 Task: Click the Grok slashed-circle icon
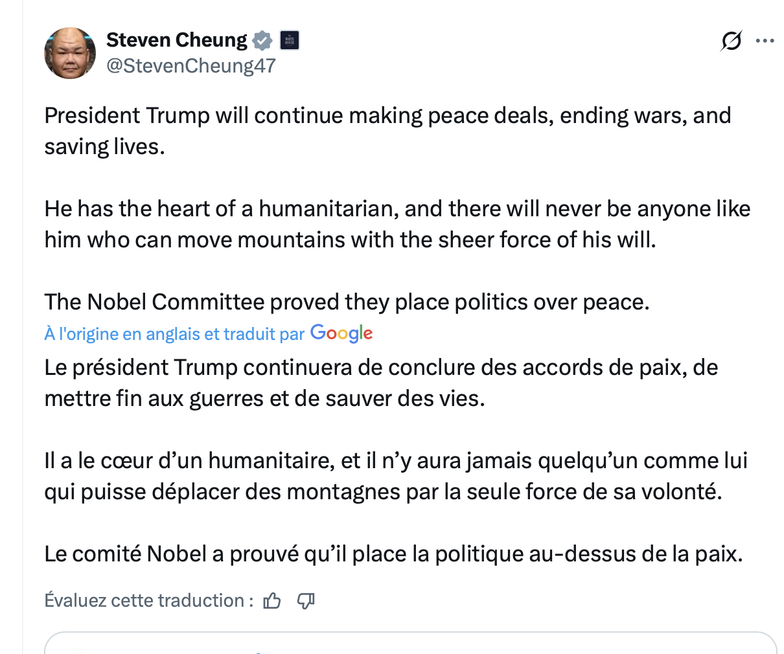point(731,41)
